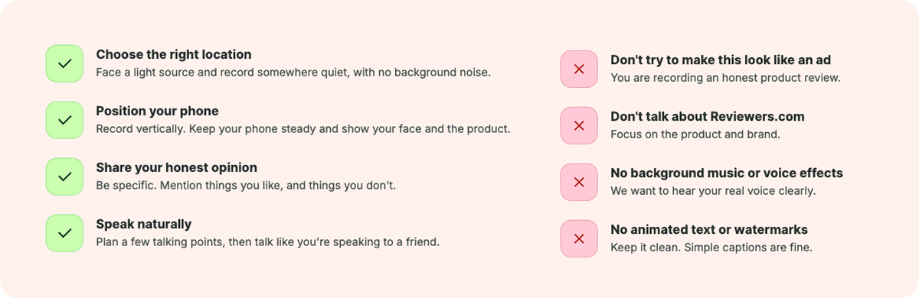Select the red X next to Don't talk about Reviewers.com
This screenshot has width=919, height=298.
coord(579,125)
